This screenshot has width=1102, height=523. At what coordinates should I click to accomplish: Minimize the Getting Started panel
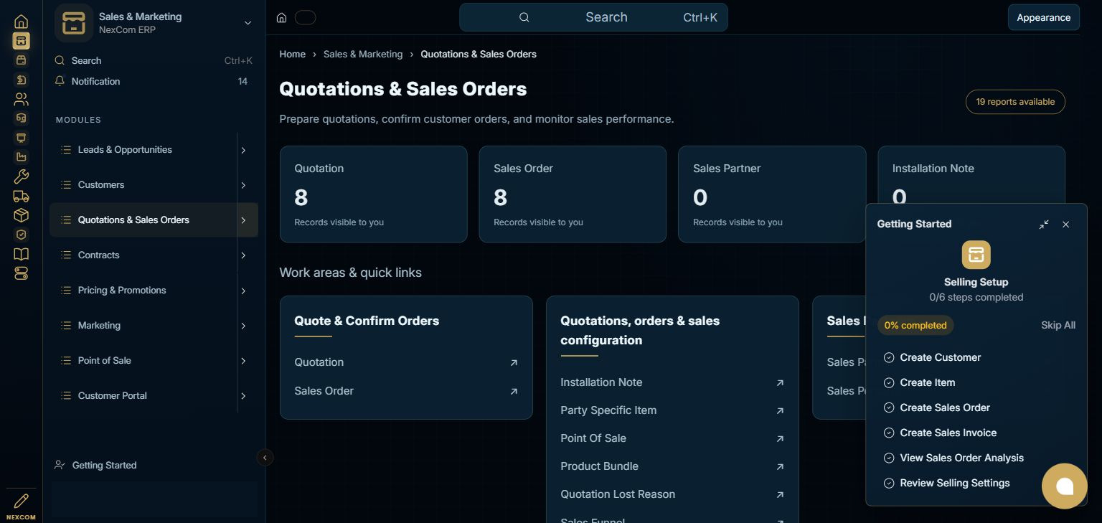(x=1044, y=225)
